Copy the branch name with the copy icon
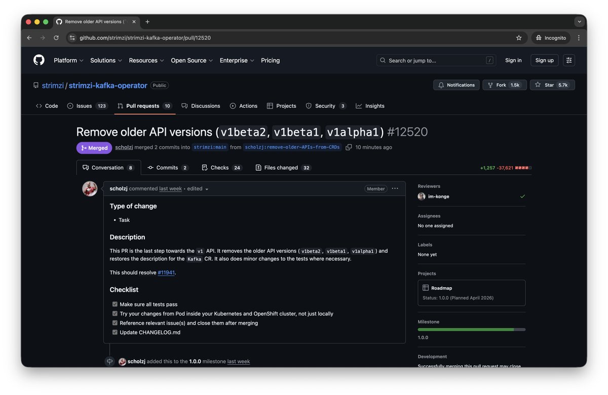608x395 pixels. 349,147
